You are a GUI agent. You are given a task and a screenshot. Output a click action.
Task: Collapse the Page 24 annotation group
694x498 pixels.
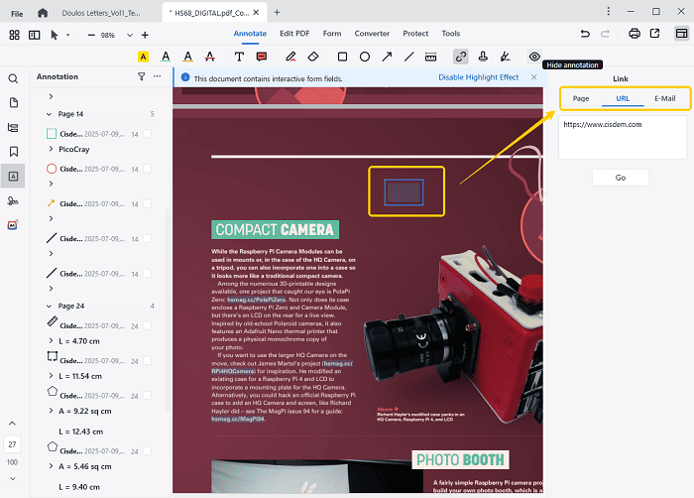click(51, 307)
